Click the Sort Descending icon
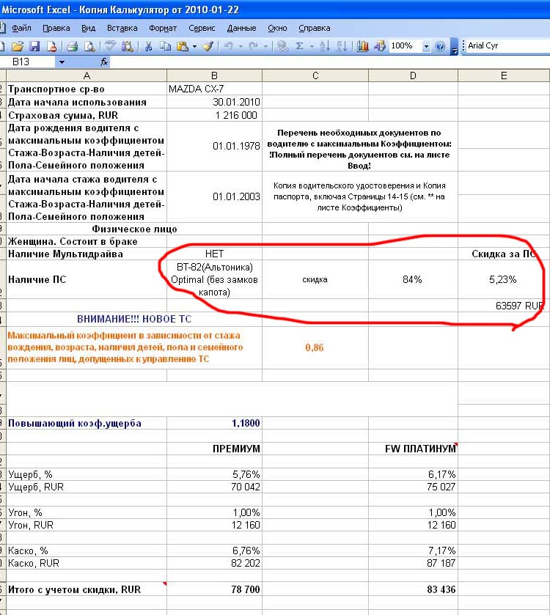 [342, 46]
